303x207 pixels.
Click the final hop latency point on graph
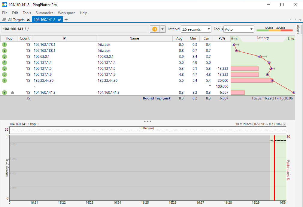pyautogui.click(x=293, y=93)
